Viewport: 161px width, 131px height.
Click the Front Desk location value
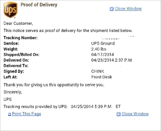pos(101,77)
